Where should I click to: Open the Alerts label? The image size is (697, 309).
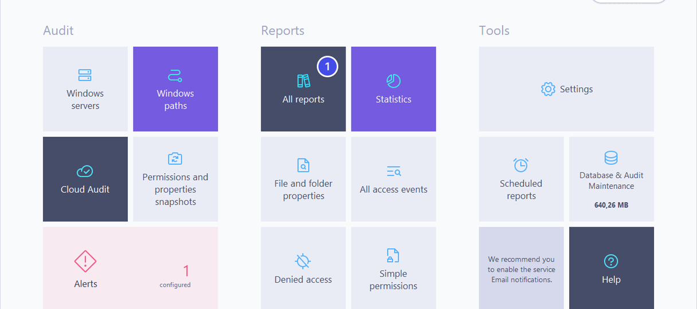click(85, 284)
